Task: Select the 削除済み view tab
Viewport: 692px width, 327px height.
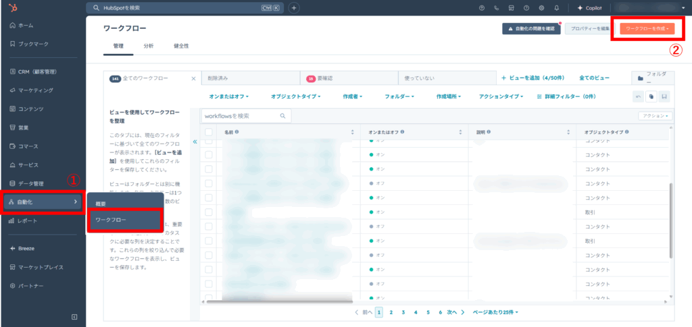Action: [250, 78]
